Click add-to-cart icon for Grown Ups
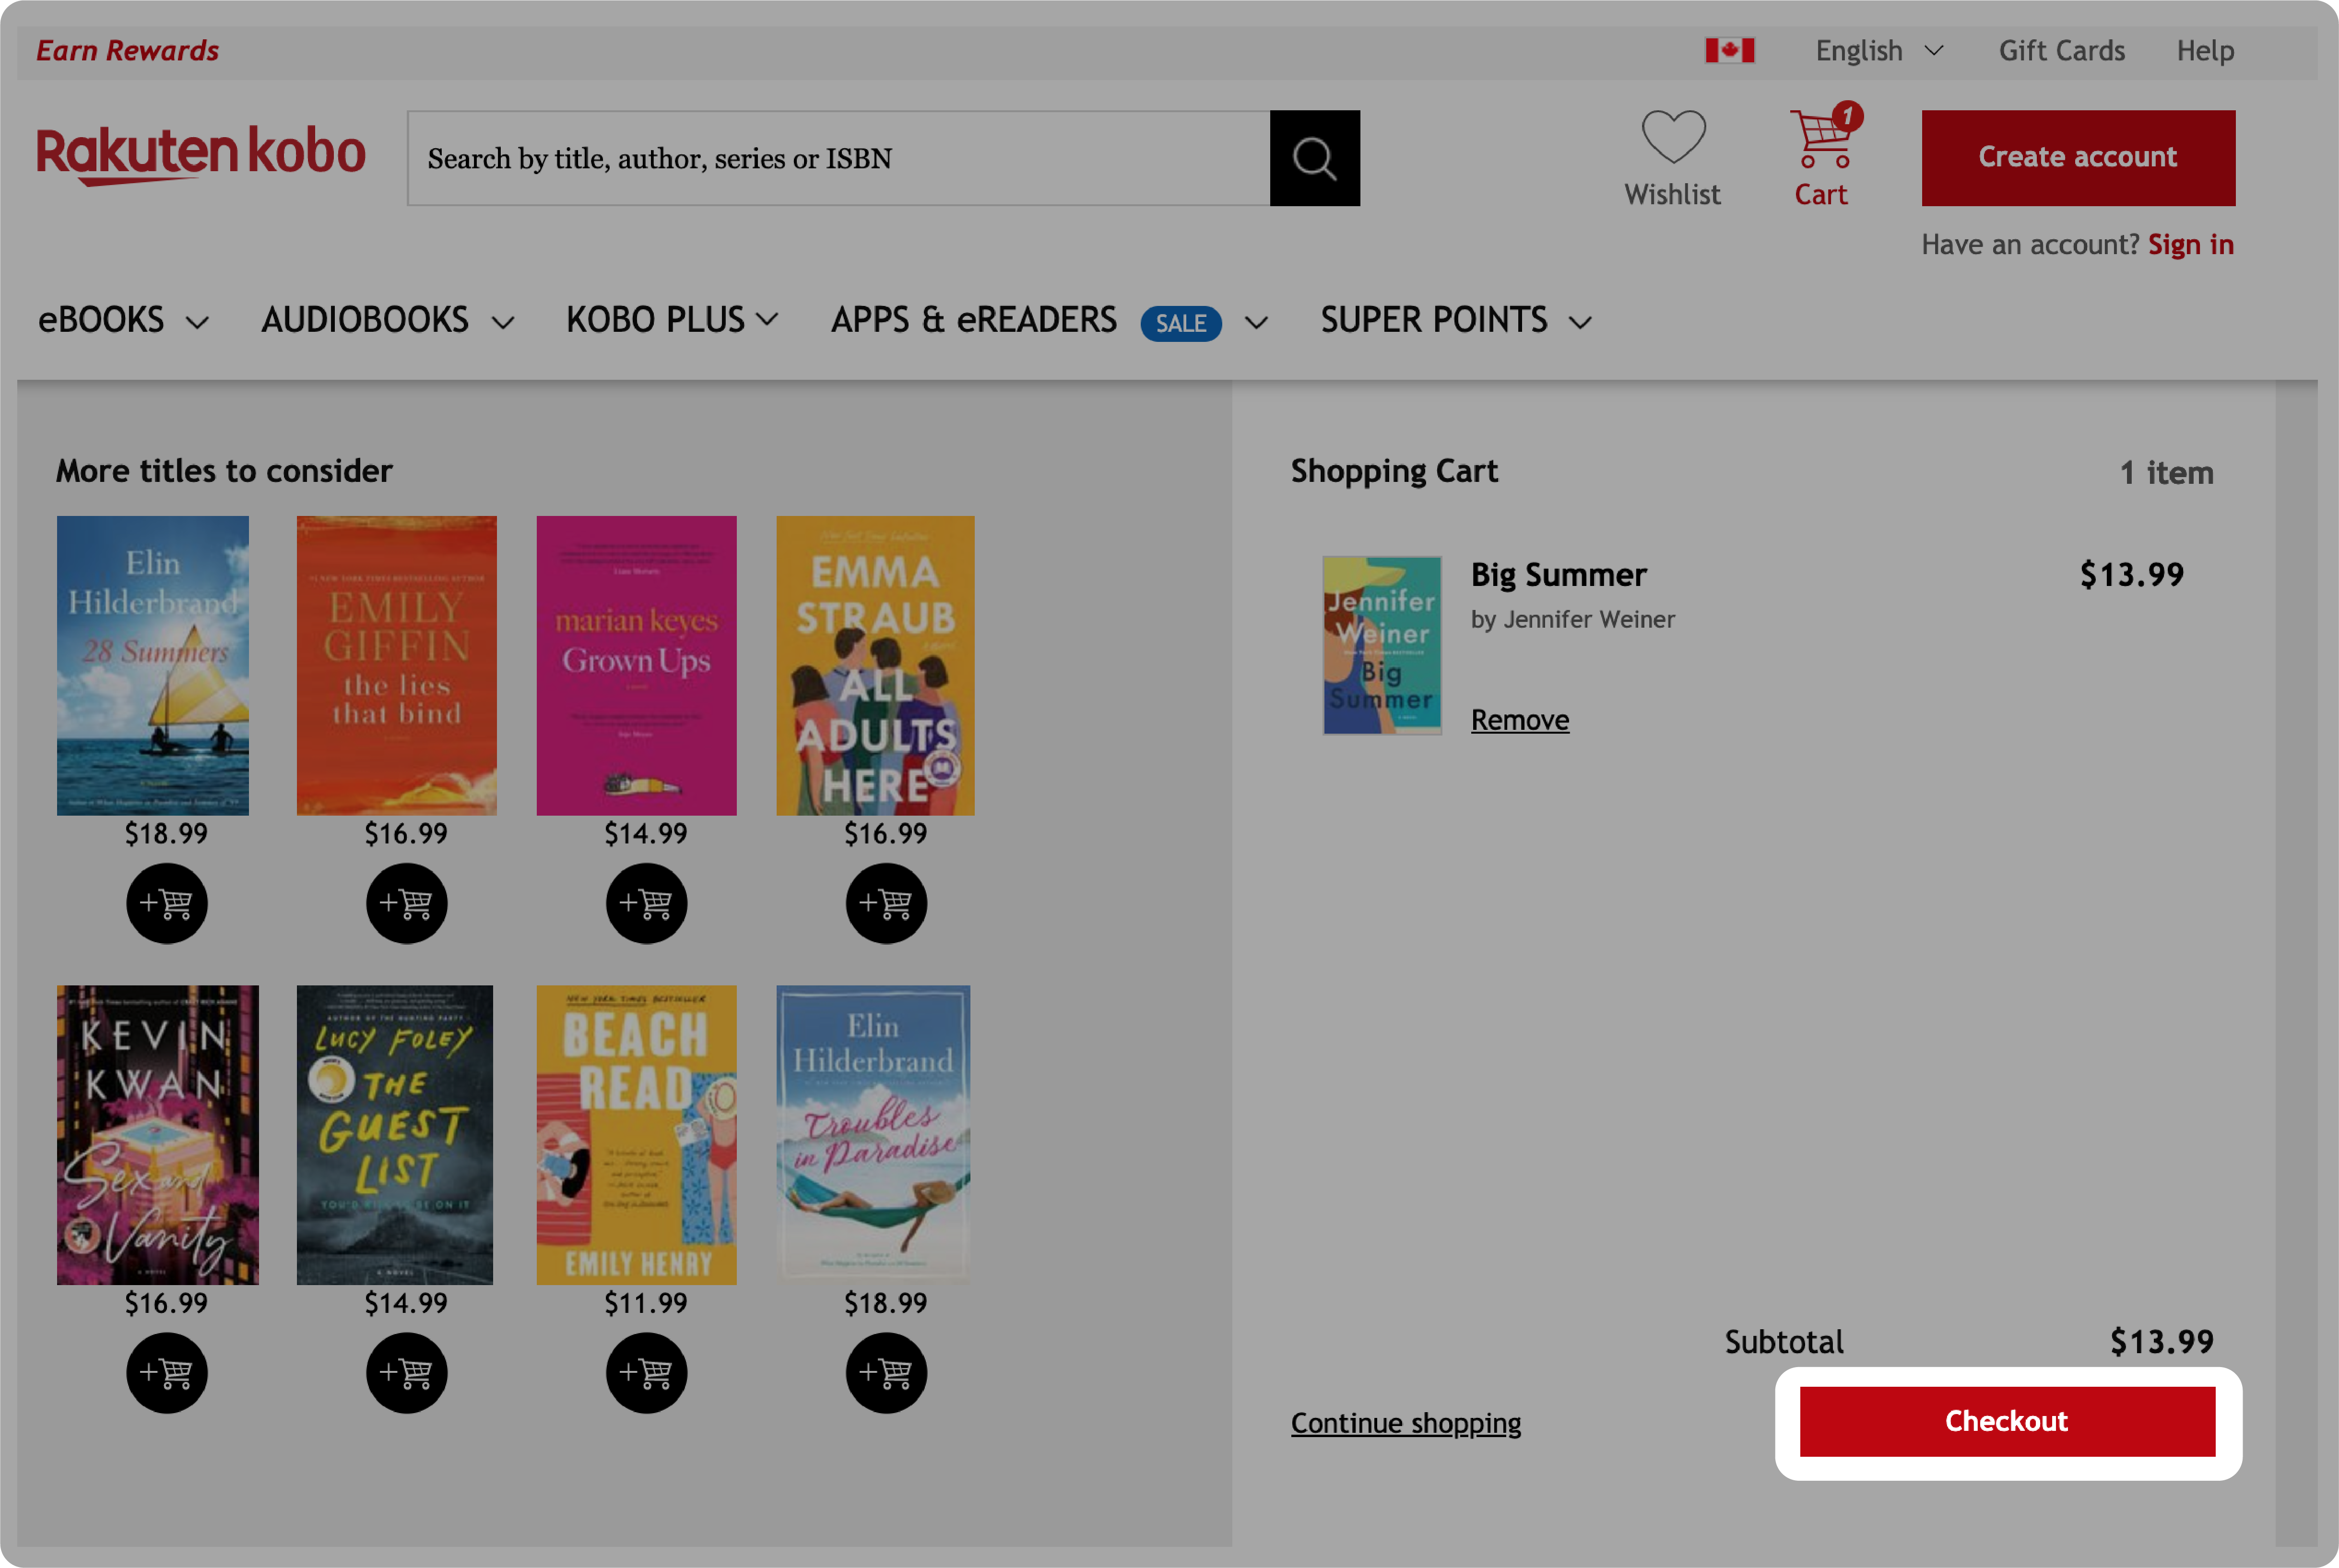Image resolution: width=2339 pixels, height=1568 pixels. 646,903
